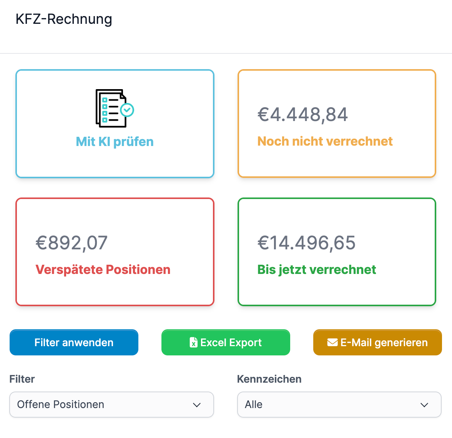The image size is (452, 438).
Task: Open the 'Mit KI prüfen' label
Action: (x=115, y=141)
